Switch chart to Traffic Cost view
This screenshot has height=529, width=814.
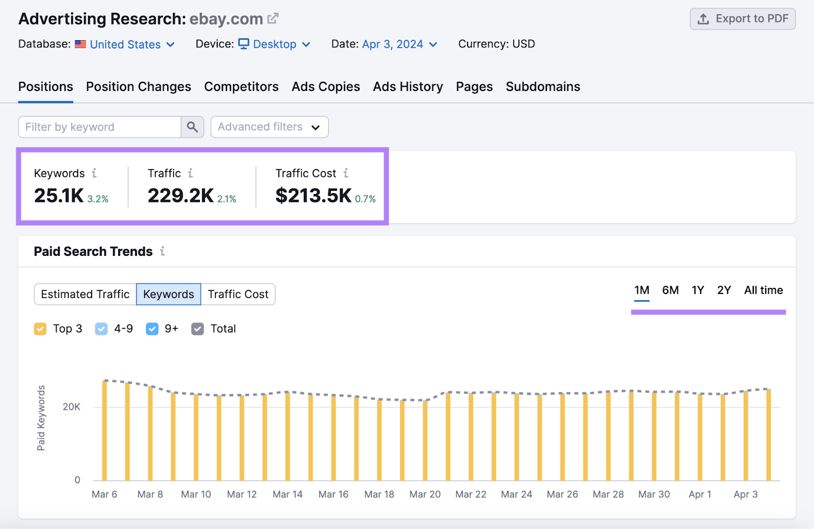(x=238, y=294)
